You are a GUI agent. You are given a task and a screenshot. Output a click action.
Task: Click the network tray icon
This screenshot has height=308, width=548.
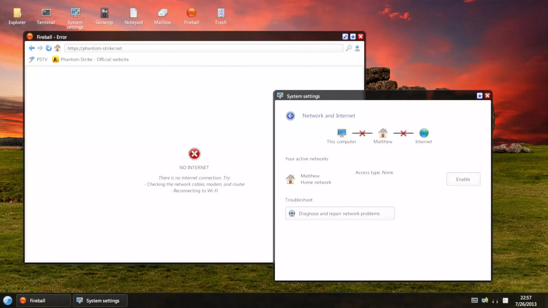click(485, 300)
